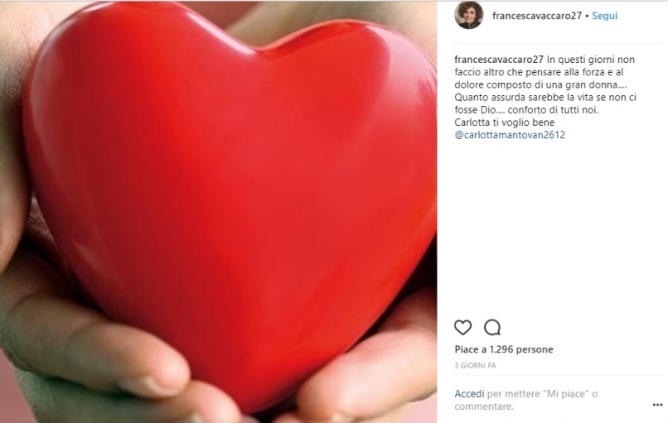Viewport: 668px width, 423px height.
Task: Click caption line 'In questi giorni non'
Action: [590, 60]
